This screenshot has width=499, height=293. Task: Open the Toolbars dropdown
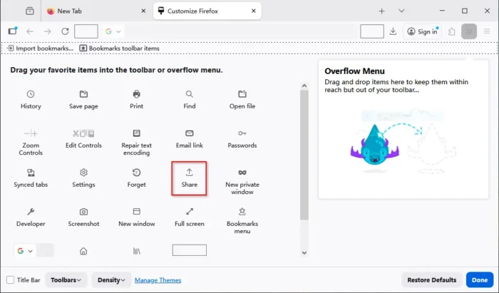(66, 280)
